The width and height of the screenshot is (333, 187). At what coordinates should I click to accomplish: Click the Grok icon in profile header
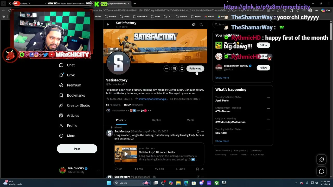[x=194, y=24]
